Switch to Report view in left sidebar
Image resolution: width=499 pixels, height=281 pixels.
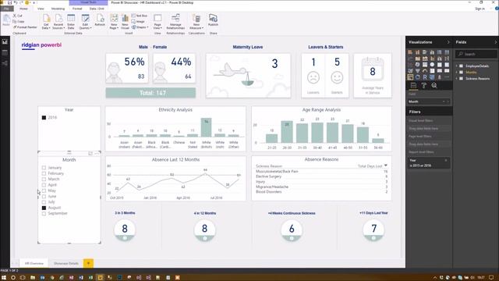[5, 41]
